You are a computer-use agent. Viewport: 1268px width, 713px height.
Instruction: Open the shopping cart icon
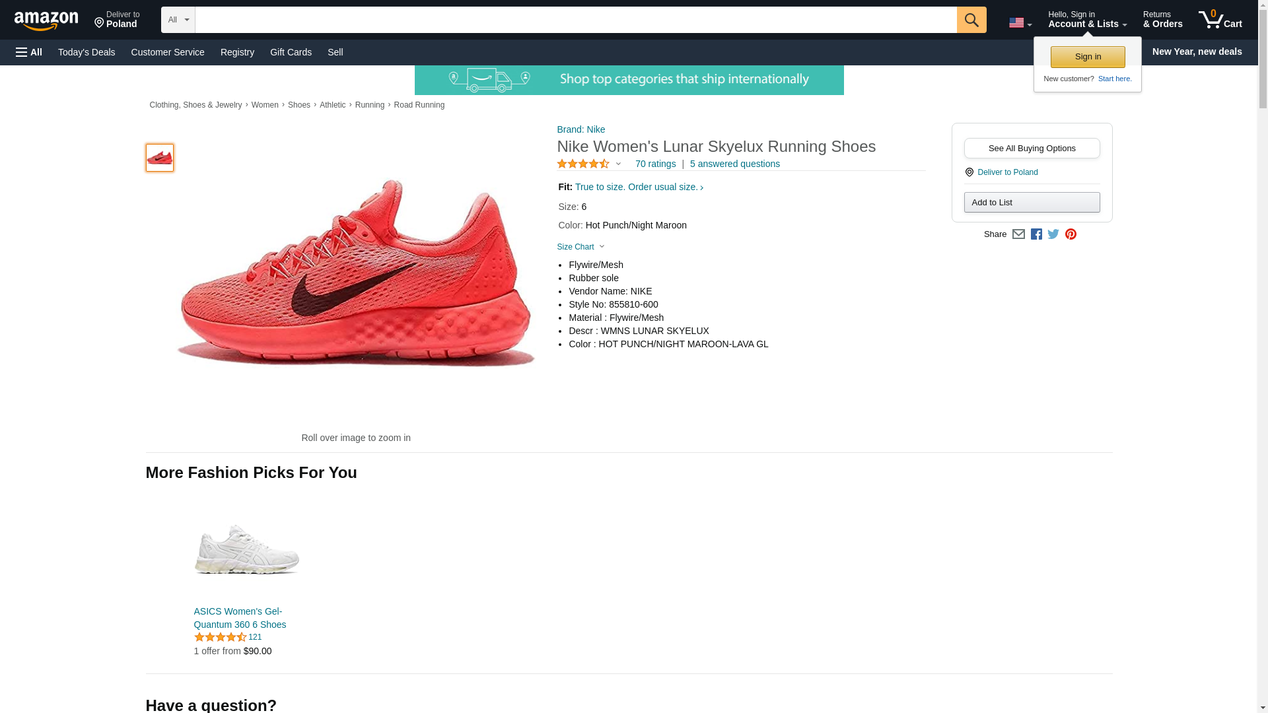coord(1220,20)
